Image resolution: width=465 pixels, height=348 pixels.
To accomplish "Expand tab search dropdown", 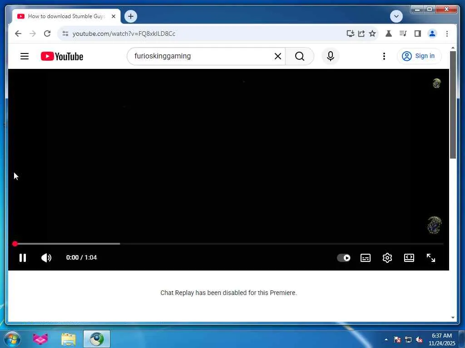I will pyautogui.click(x=396, y=16).
